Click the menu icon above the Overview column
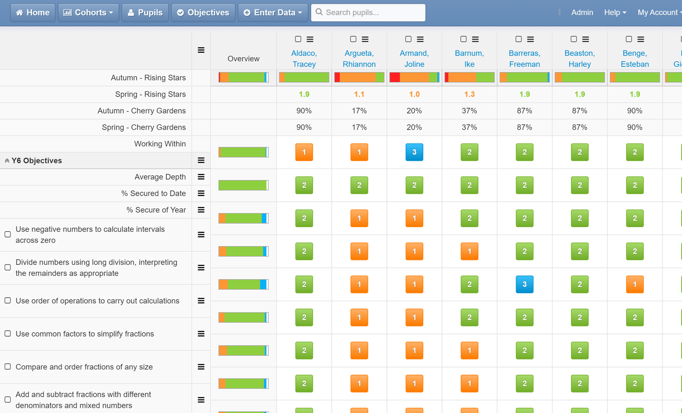Screen dimensions: 682x413 (x=201, y=50)
